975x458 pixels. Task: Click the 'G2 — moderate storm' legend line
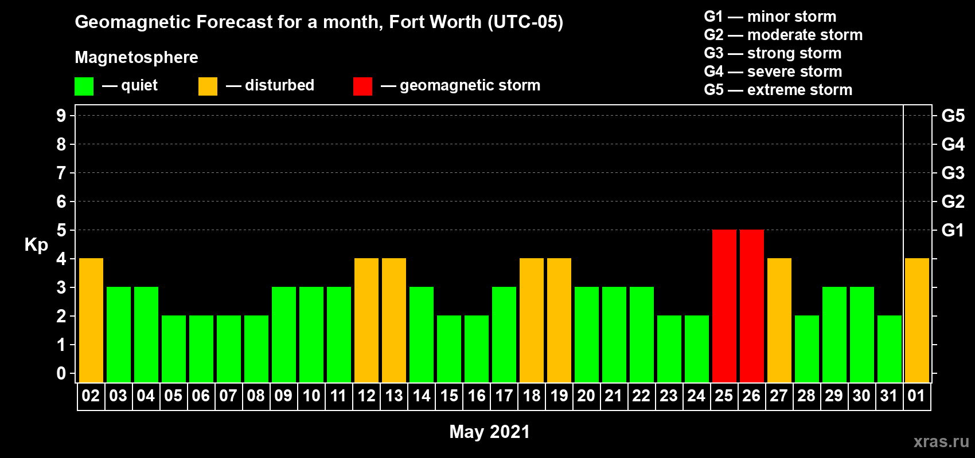783,35
